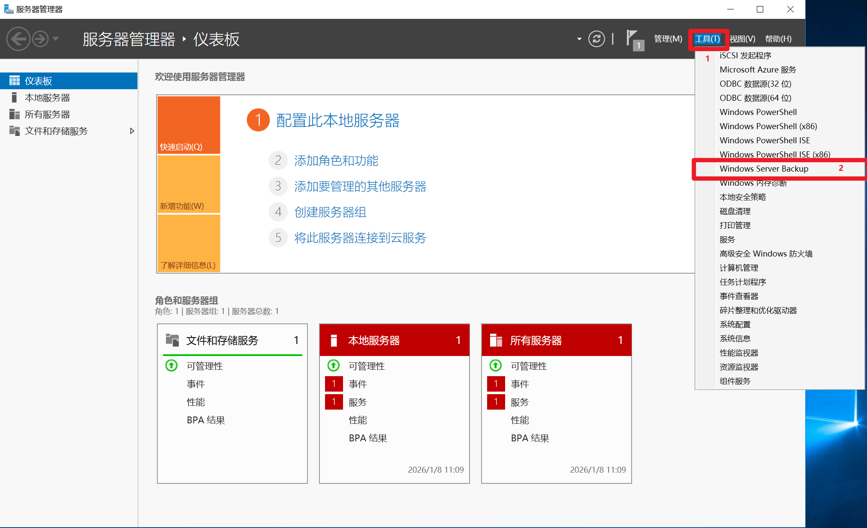
Task: Open the 所有服务器 red tile header
Action: coord(556,341)
